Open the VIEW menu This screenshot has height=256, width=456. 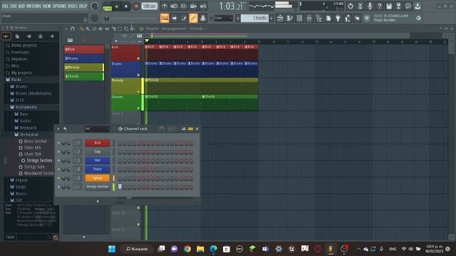pos(46,6)
